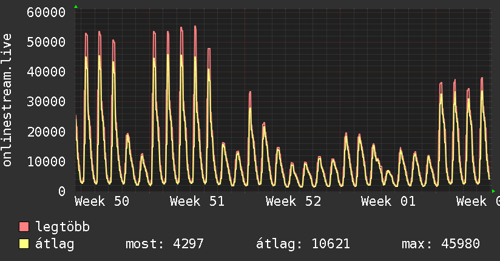Click the max: 45980 statistic

441,244
